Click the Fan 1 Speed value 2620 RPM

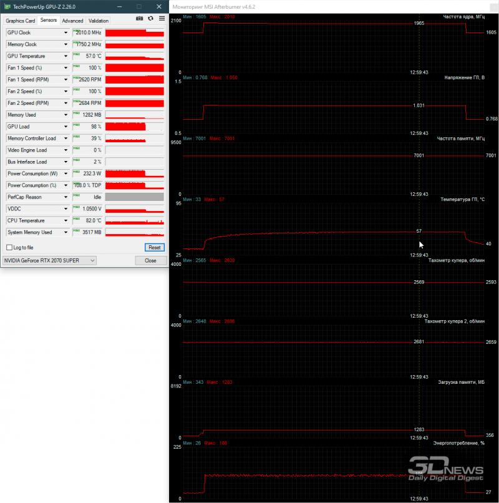point(87,79)
